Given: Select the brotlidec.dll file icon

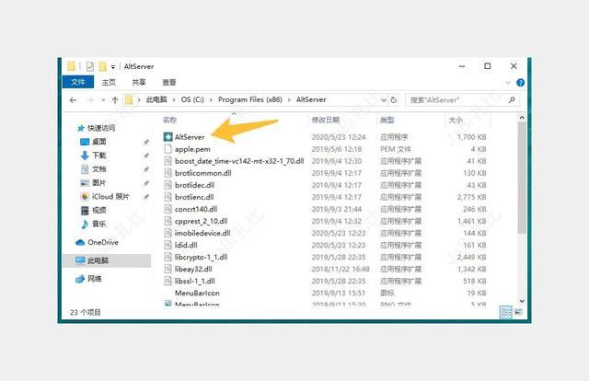Looking at the screenshot, I should (167, 185).
